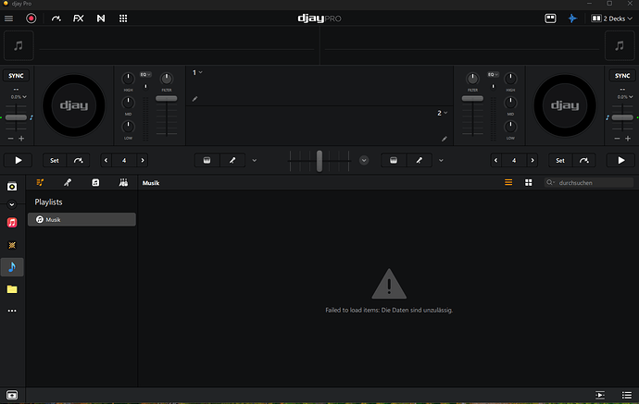Increase left deck loop length
The height and width of the screenshot is (404, 639).
pyautogui.click(x=143, y=160)
